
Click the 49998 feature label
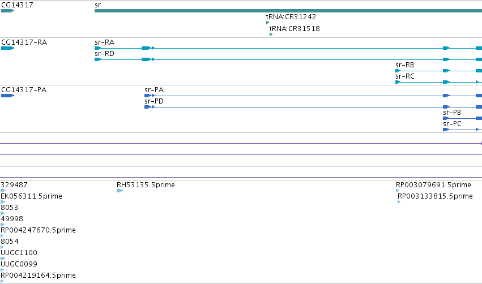click(12, 218)
